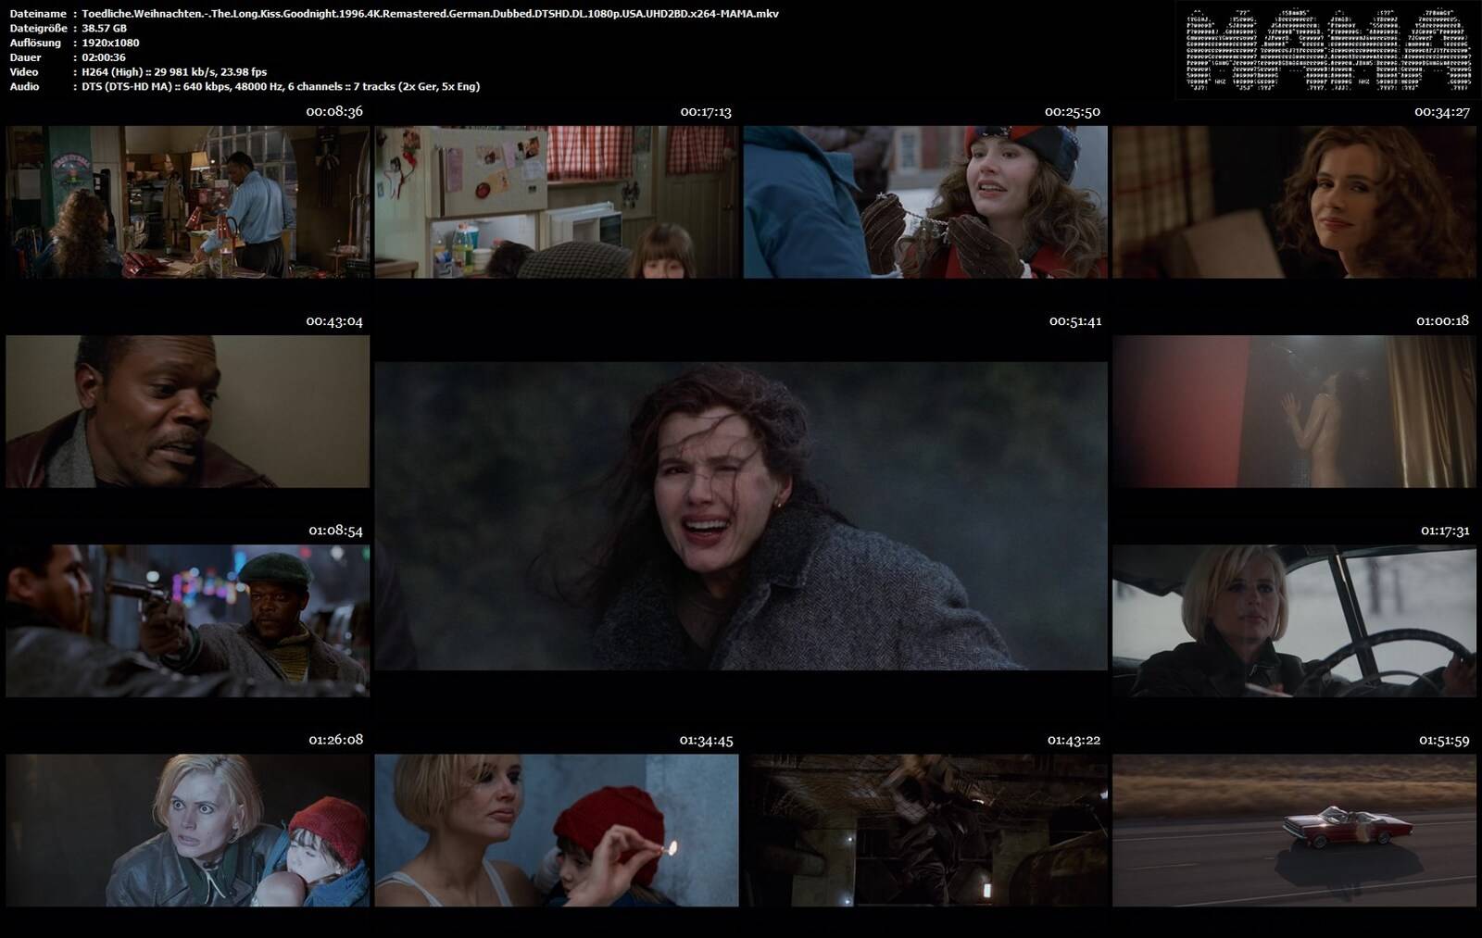
Task: Click the H264 video codec info line
Action: point(174,71)
